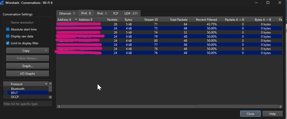Switch to the Ethernet · 1 tab
The width and height of the screenshot is (287, 119).
point(67,14)
